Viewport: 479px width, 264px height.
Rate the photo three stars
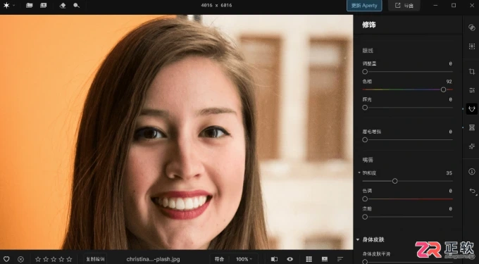(x=54, y=259)
